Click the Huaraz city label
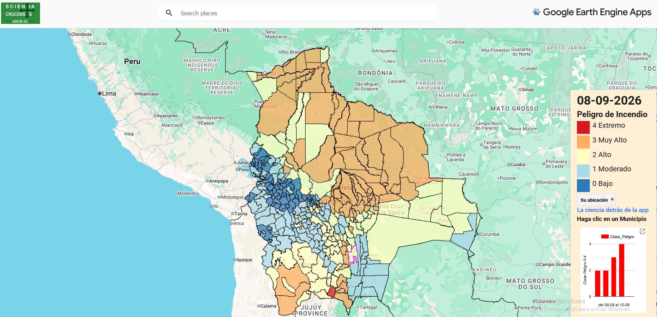Image resolution: width=657 pixels, height=317 pixels. pos(100,44)
